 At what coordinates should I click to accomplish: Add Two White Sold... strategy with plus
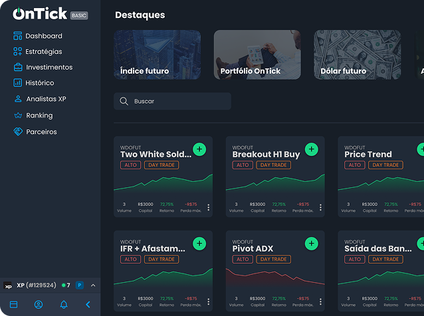point(199,149)
